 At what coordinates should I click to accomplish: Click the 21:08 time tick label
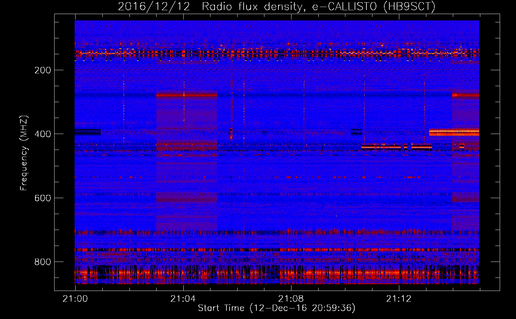tap(291, 299)
